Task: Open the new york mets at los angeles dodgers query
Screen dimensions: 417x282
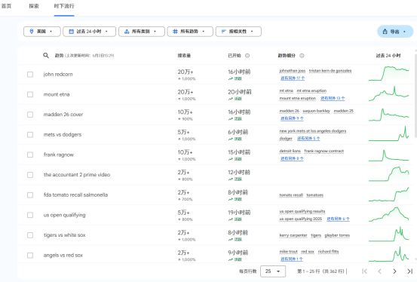Action: [x=313, y=131]
